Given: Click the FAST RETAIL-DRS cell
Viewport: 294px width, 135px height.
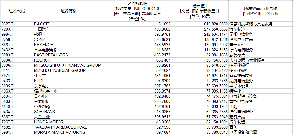Looking at the screenshot, I should 69,55.
